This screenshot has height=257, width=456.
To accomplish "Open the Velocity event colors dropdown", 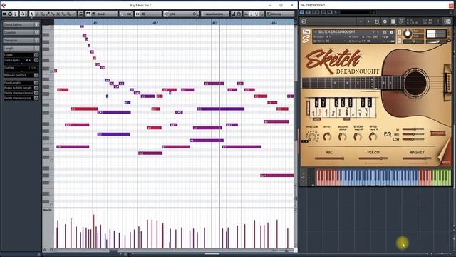I will click(x=280, y=14).
